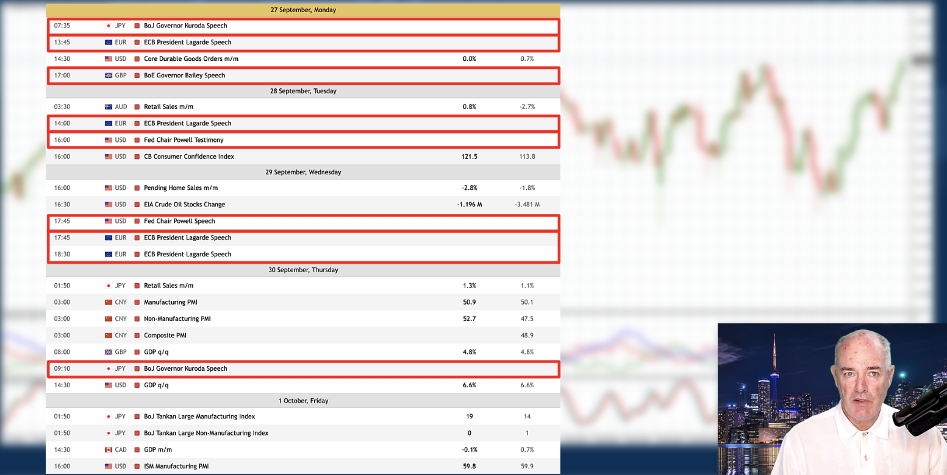Click the 113.8 previous confidence value
Viewport: 947px width, 475px height.
point(527,157)
